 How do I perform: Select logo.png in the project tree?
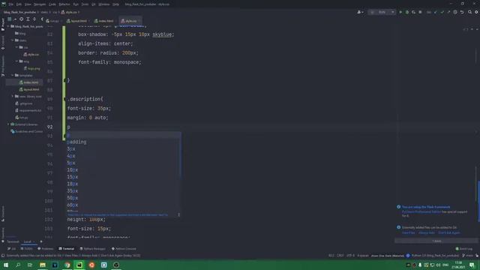click(31, 68)
